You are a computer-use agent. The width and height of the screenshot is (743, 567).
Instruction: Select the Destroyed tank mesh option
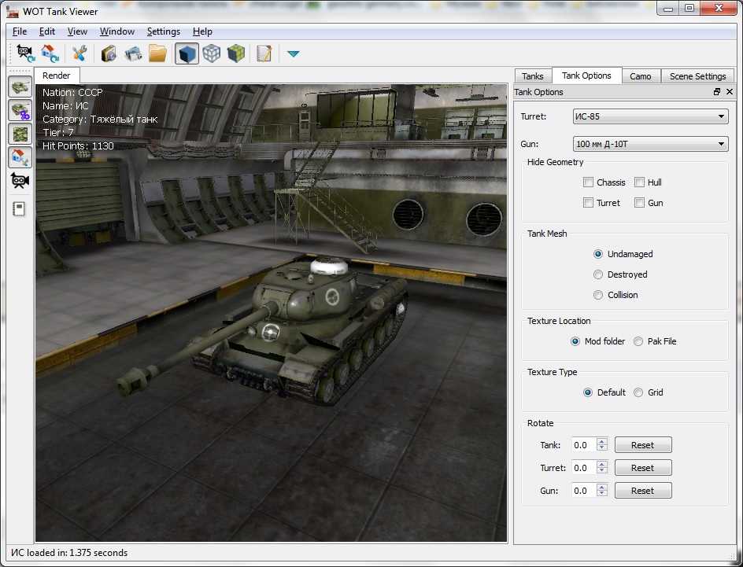(x=598, y=274)
